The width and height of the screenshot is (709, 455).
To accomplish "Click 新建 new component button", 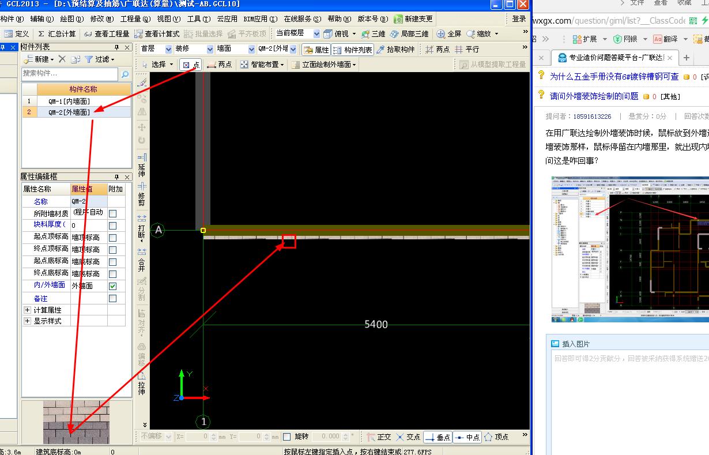I will [x=38, y=59].
